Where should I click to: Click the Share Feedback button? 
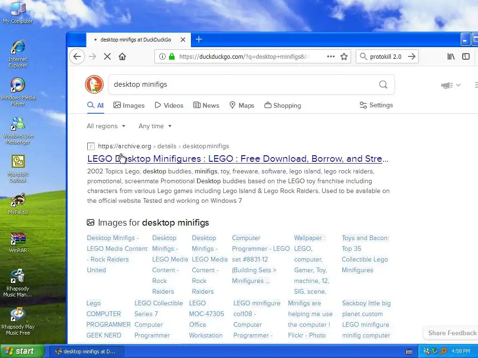point(452,333)
